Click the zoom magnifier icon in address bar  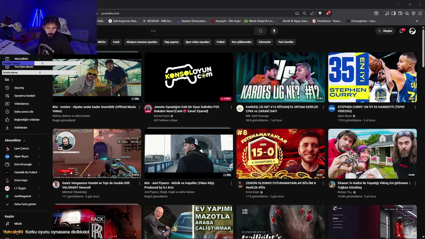(304, 13)
